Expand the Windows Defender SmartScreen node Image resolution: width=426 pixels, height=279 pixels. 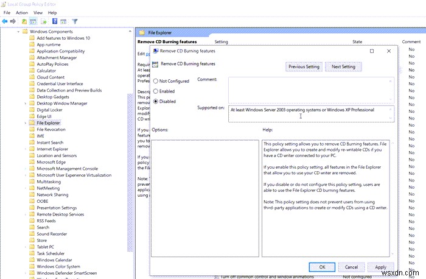tap(26, 273)
